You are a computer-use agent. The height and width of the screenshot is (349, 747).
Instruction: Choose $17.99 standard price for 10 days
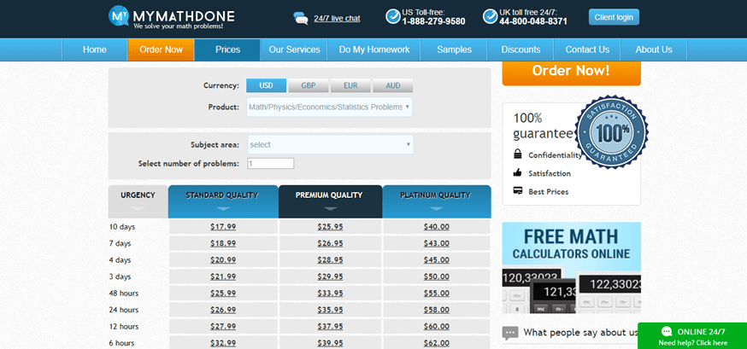[x=223, y=227]
